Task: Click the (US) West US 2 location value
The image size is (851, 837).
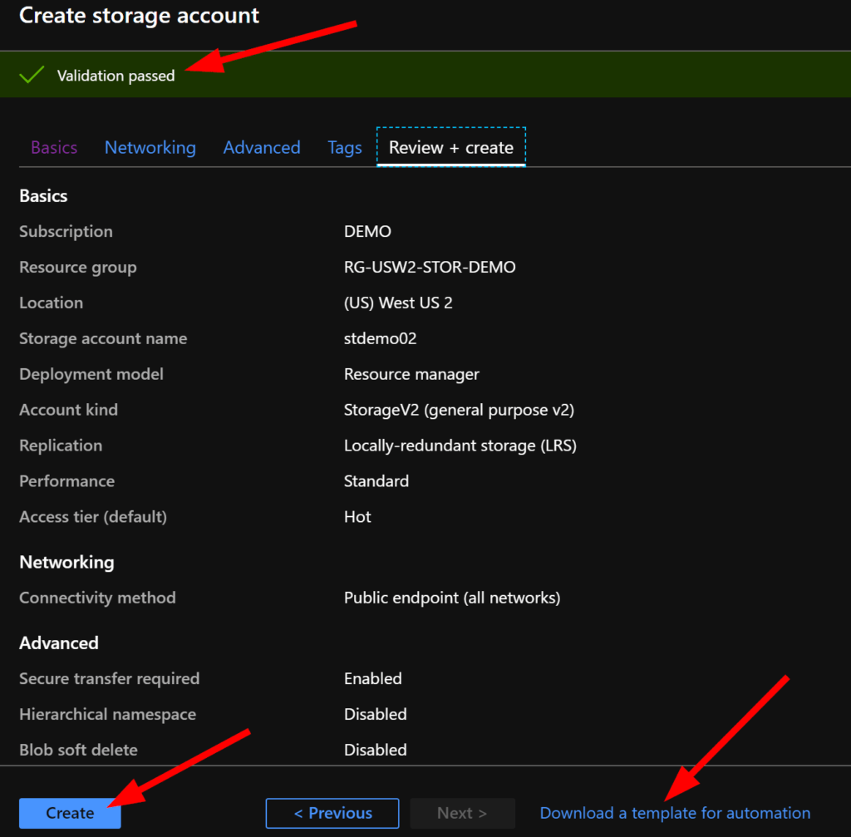Action: pos(398,303)
